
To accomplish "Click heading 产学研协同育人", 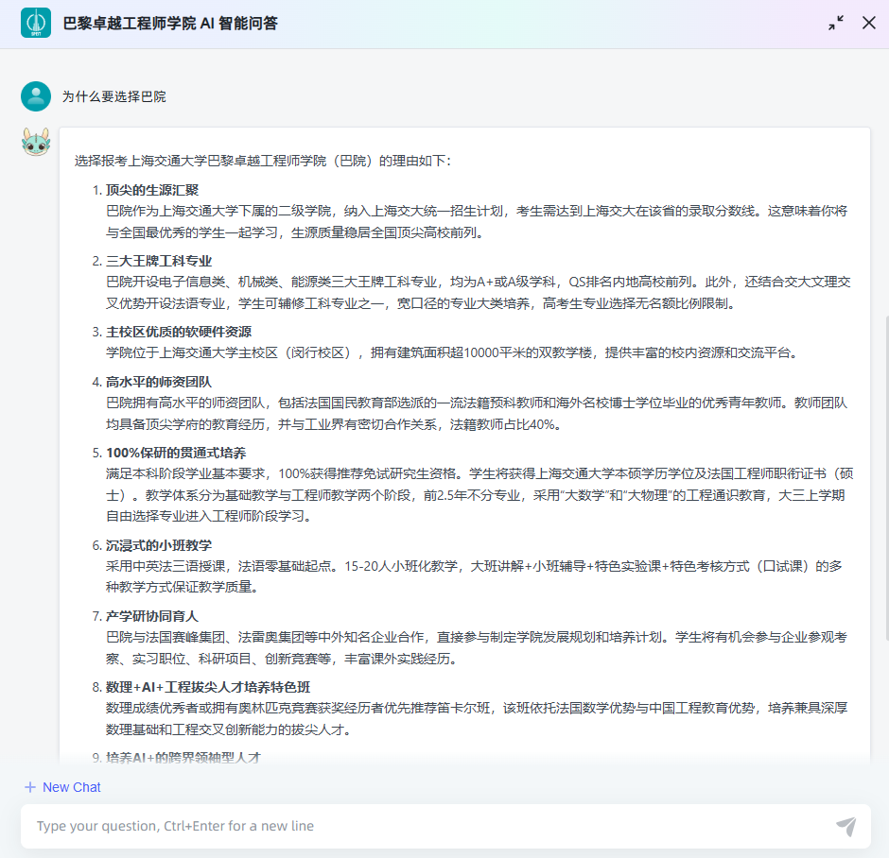I will 152,616.
